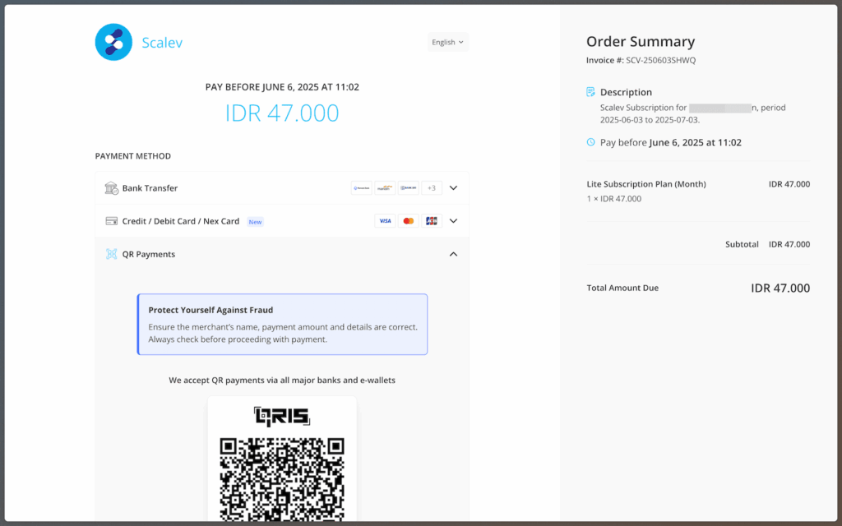Click the Protect Yourself Against Fraud notice
This screenshot has height=526, width=842.
[282, 325]
